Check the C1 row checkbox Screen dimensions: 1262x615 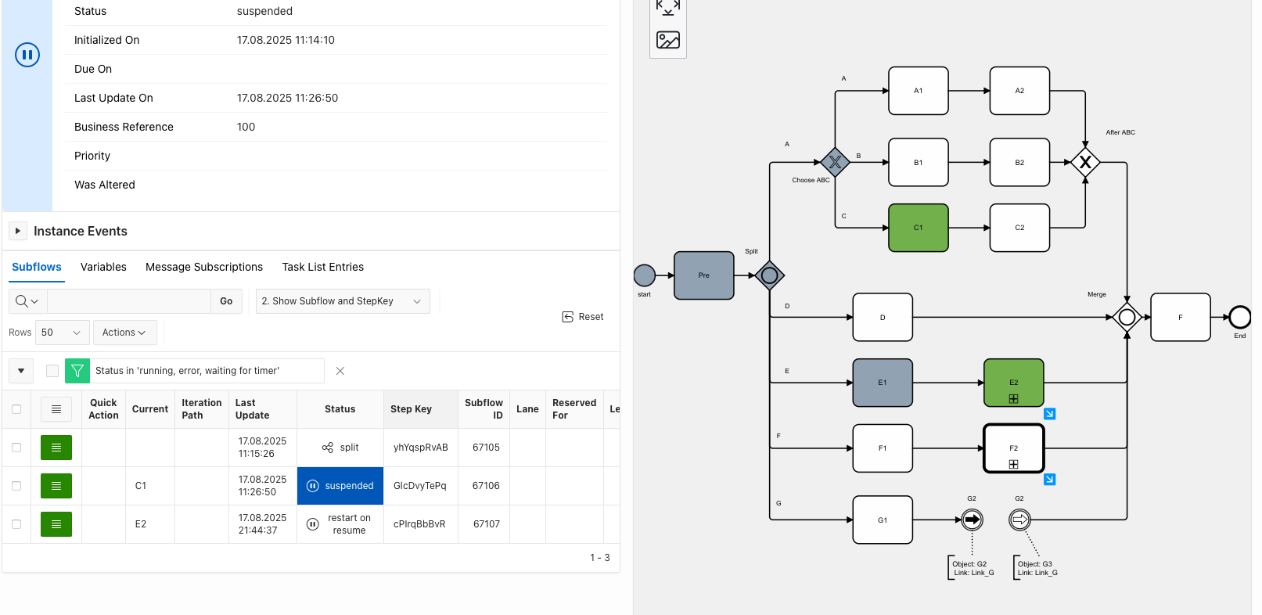(x=16, y=486)
